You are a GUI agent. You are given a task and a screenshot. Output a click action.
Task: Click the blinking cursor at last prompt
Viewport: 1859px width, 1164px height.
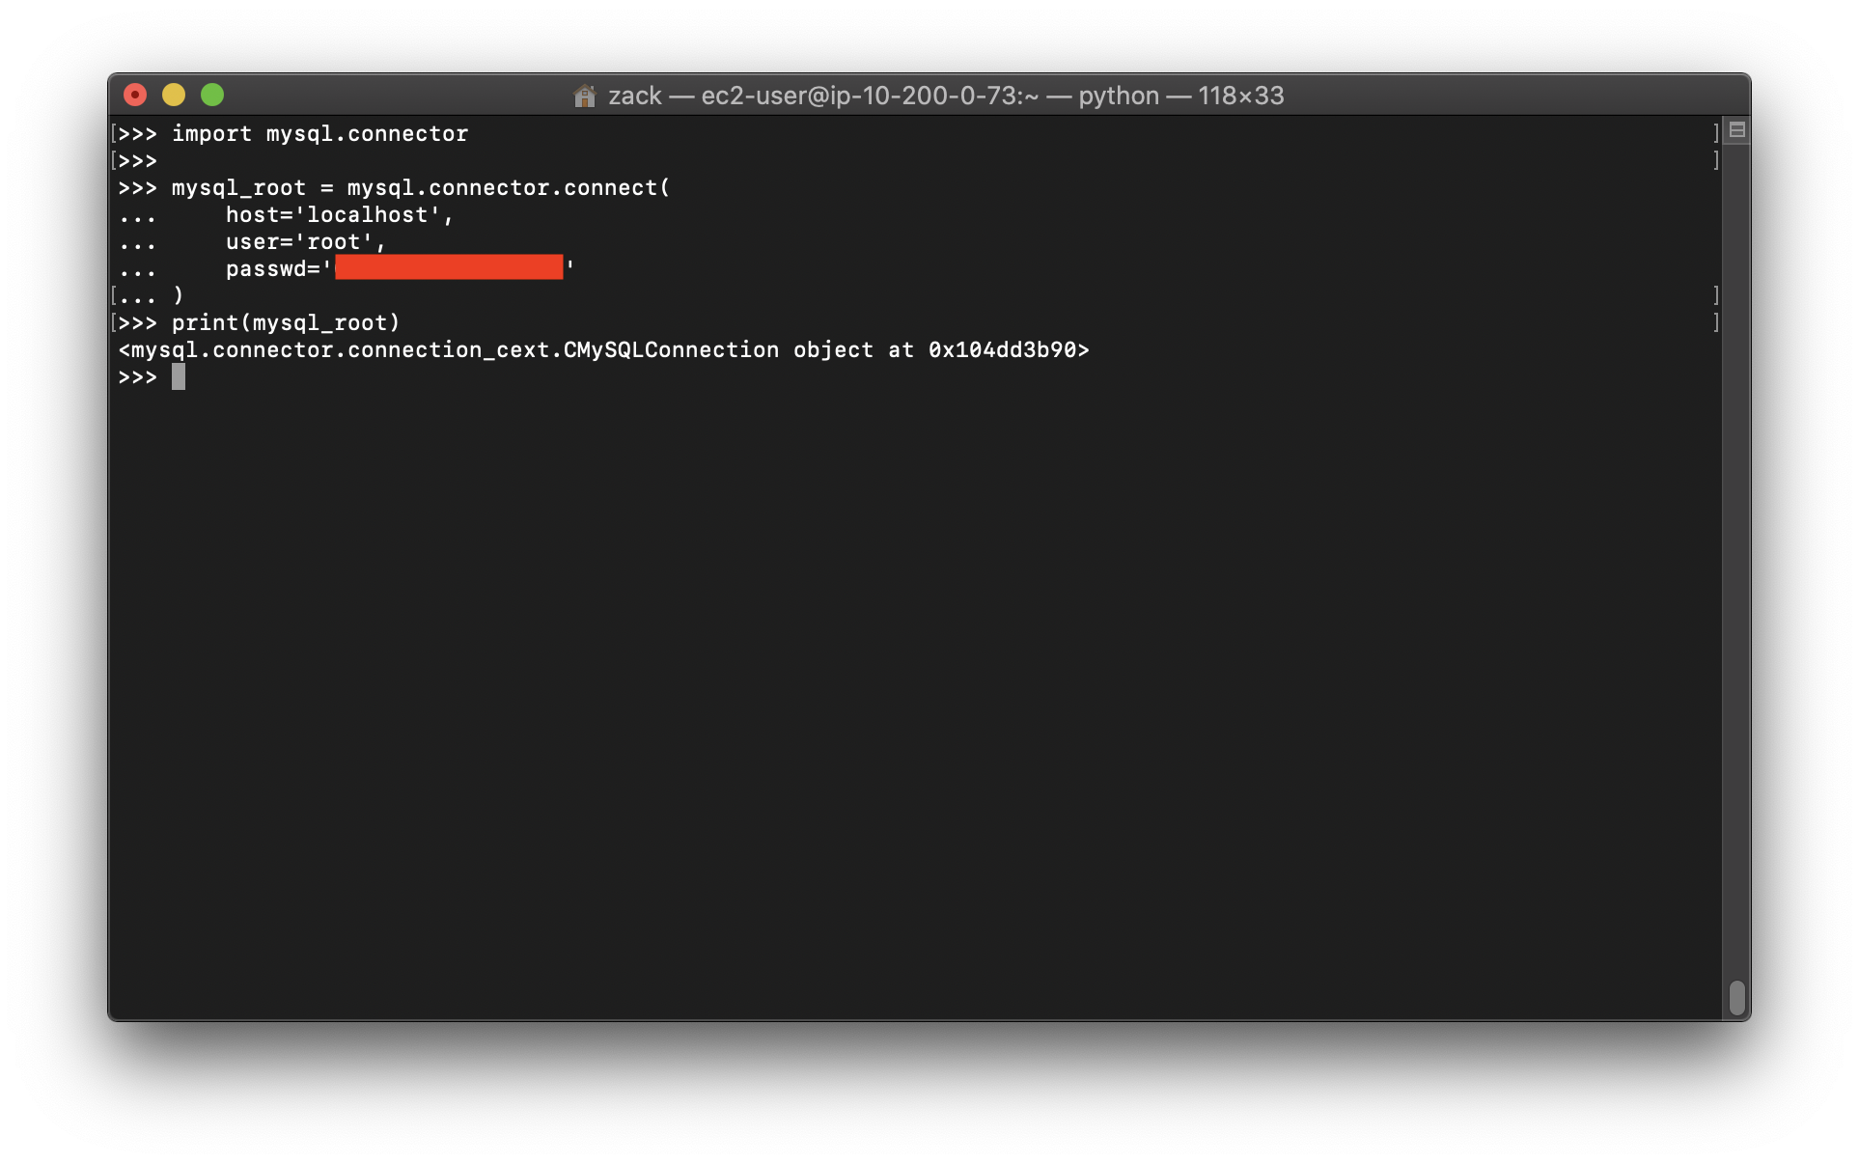click(x=179, y=377)
